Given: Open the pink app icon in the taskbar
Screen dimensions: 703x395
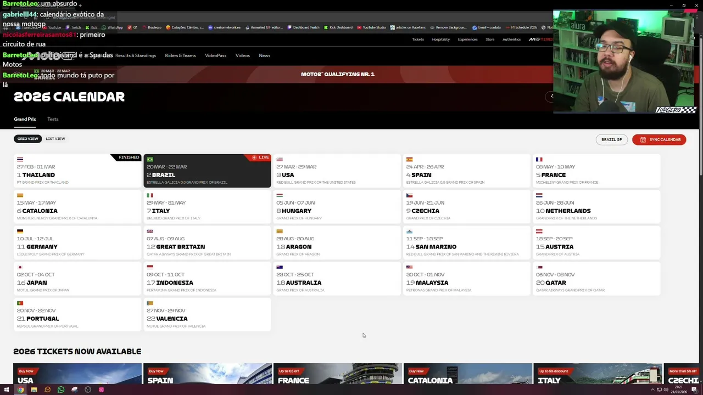Looking at the screenshot, I should coord(102,390).
